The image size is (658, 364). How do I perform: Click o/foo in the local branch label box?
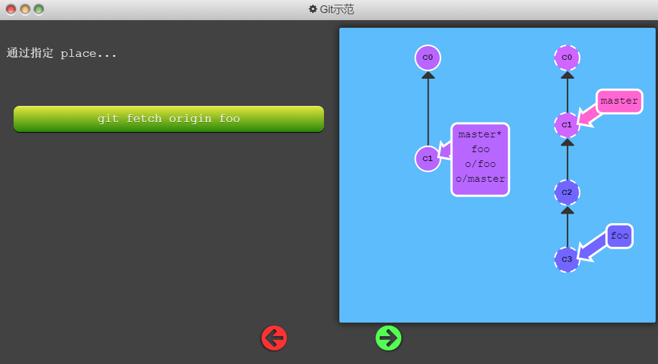tap(480, 164)
